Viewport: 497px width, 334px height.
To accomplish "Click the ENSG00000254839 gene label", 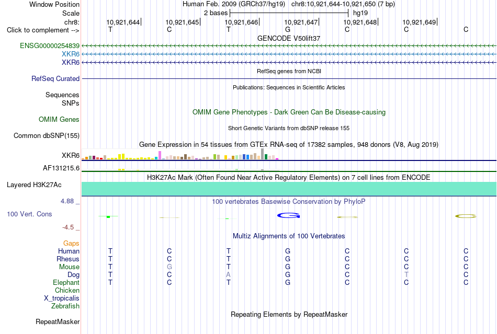I will 50,46.
